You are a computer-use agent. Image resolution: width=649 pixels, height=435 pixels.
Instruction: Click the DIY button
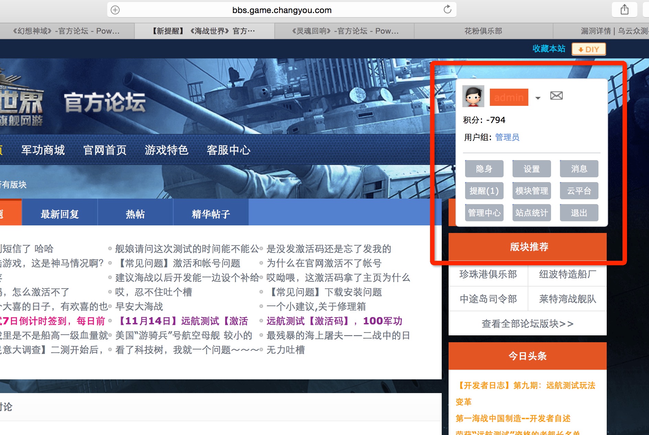pos(589,49)
